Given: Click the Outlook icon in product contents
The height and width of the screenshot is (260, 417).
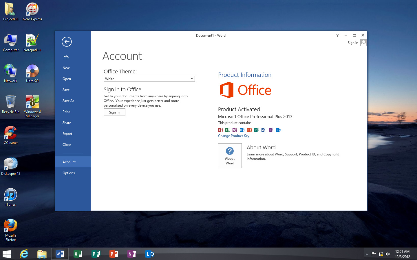Looking at the screenshot, I should point(242,130).
